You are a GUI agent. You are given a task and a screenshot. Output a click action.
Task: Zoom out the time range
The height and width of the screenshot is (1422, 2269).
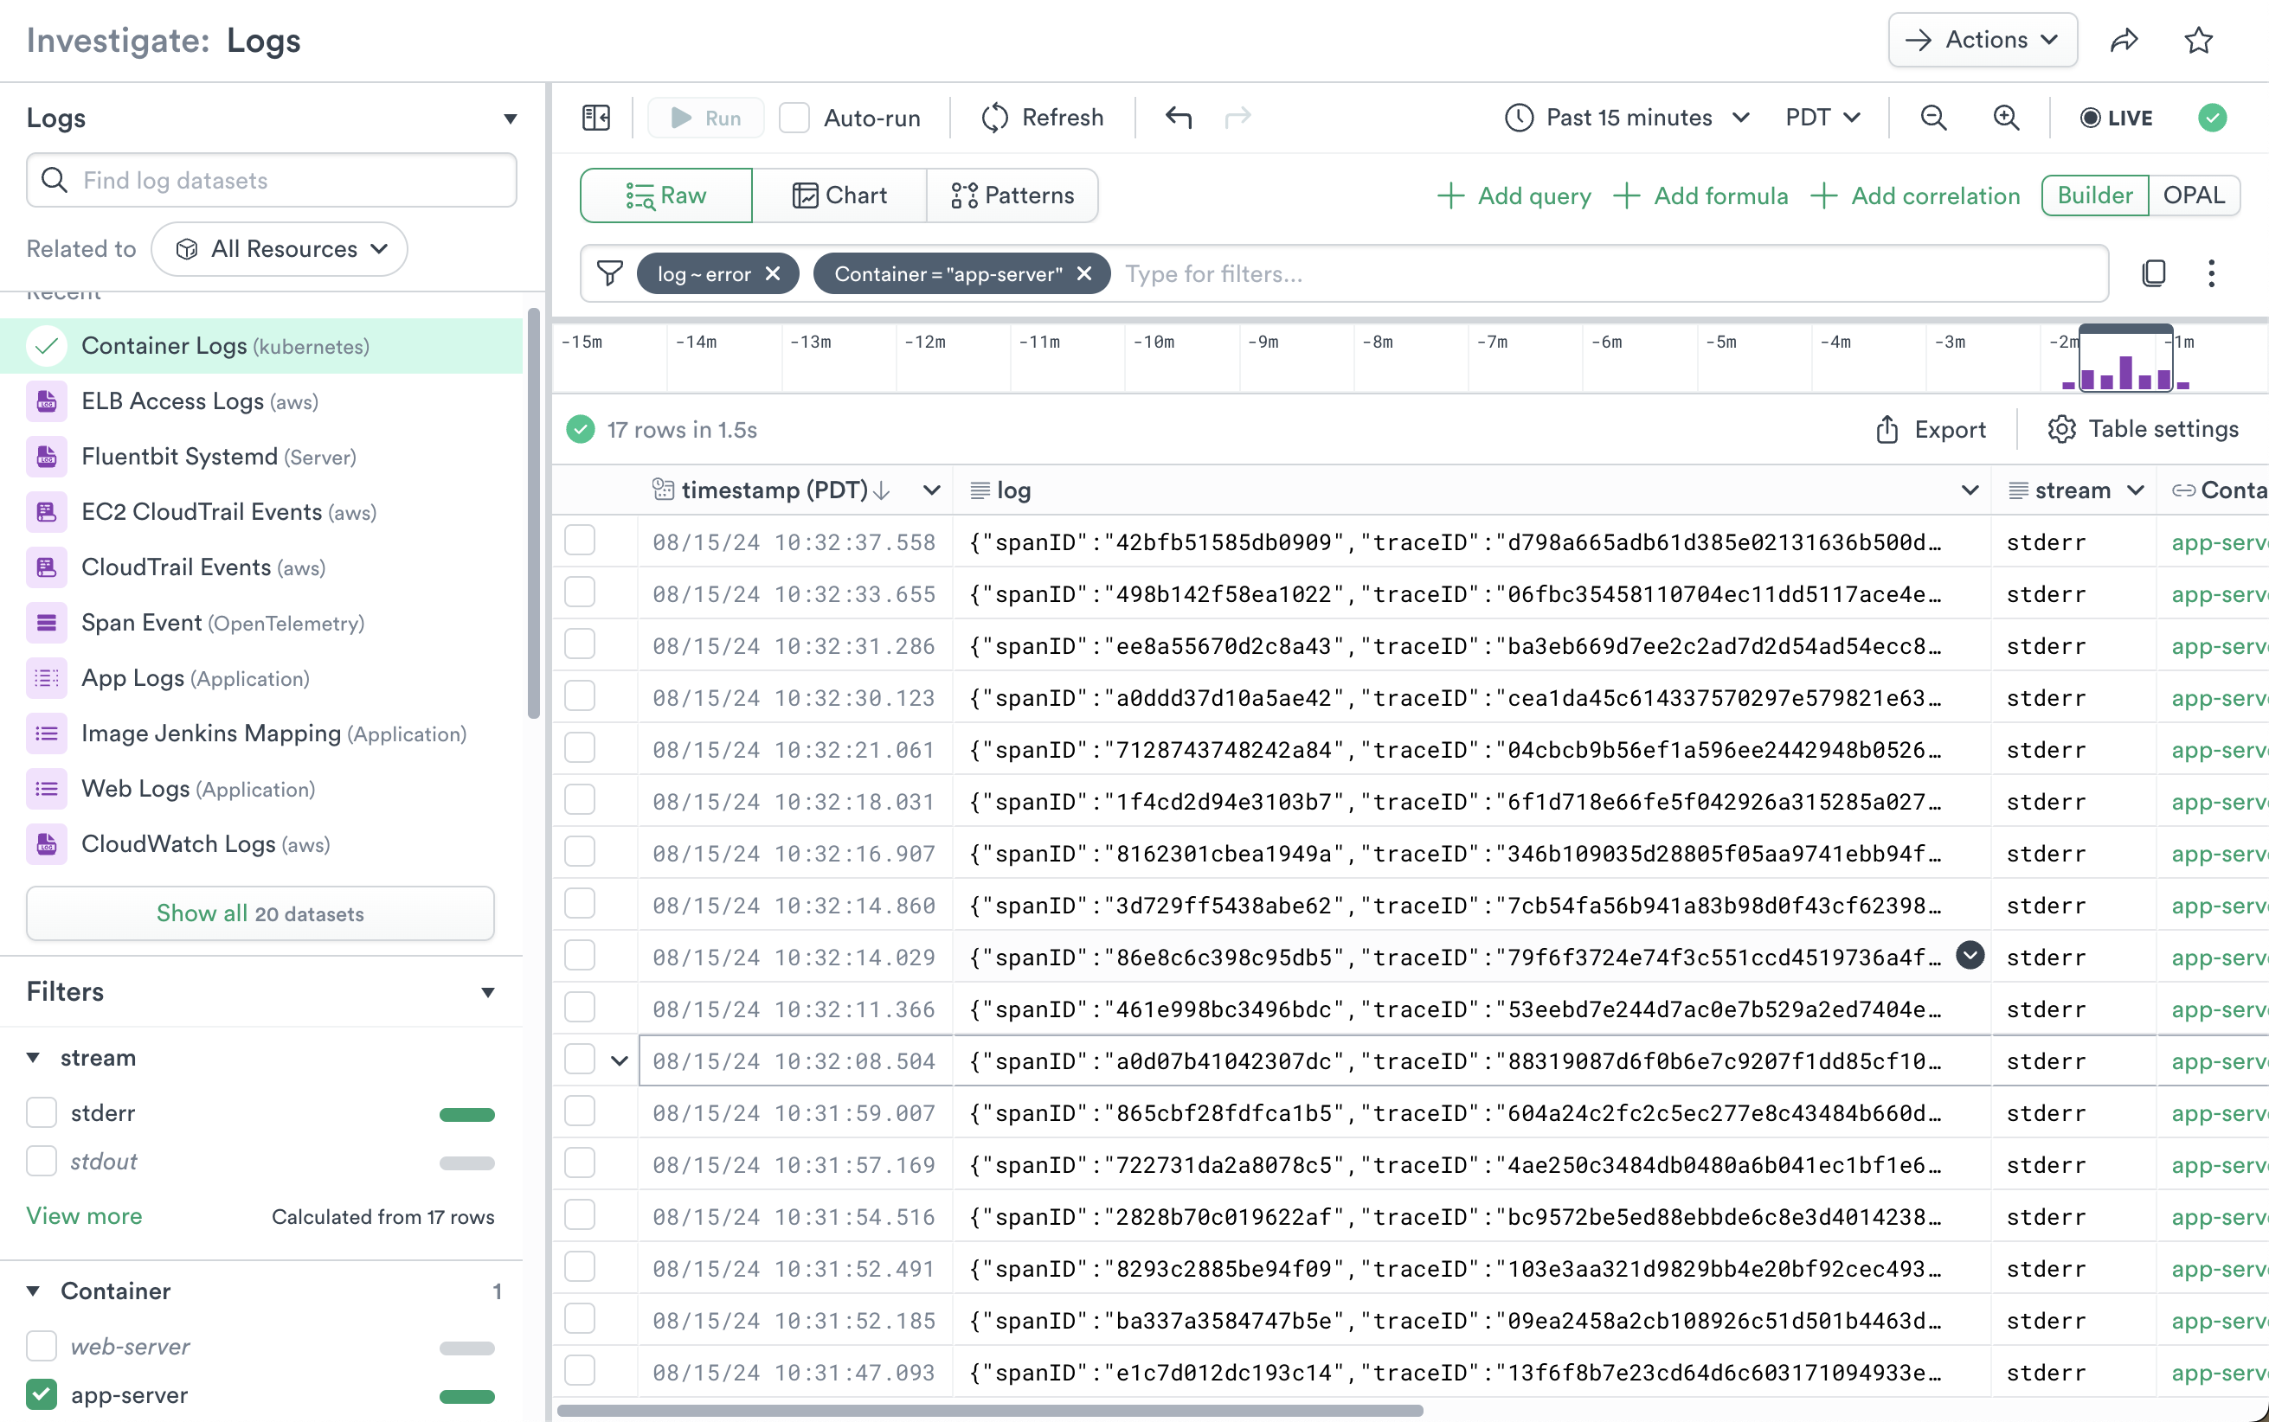1933,118
